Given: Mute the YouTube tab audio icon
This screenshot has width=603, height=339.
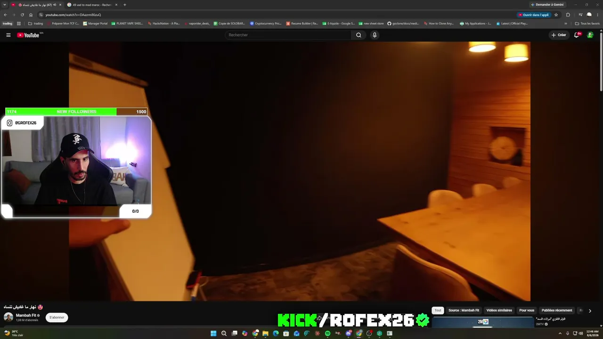Looking at the screenshot, I should 55,5.
